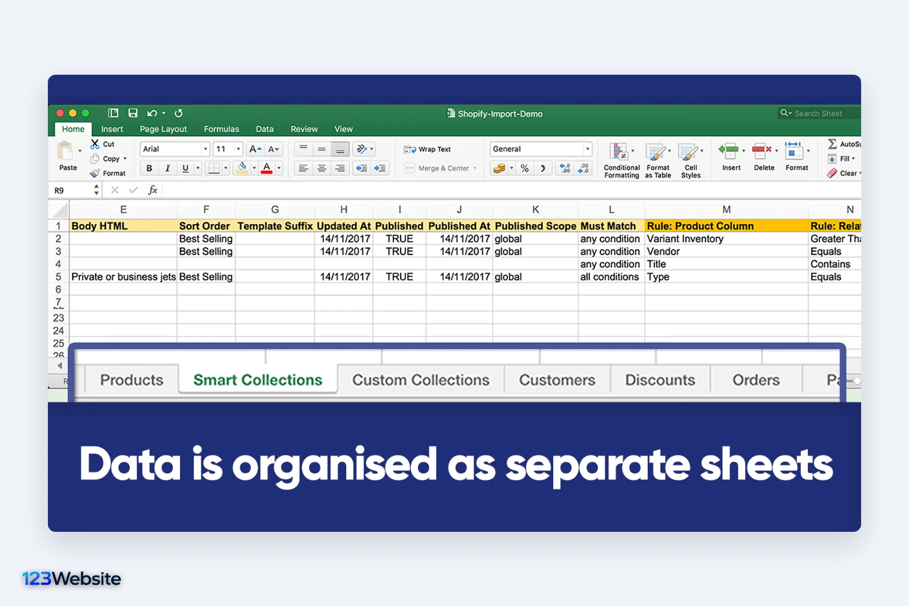Viewport: 909px width, 606px height.
Task: Decrease font size with small A icon
Action: (273, 149)
